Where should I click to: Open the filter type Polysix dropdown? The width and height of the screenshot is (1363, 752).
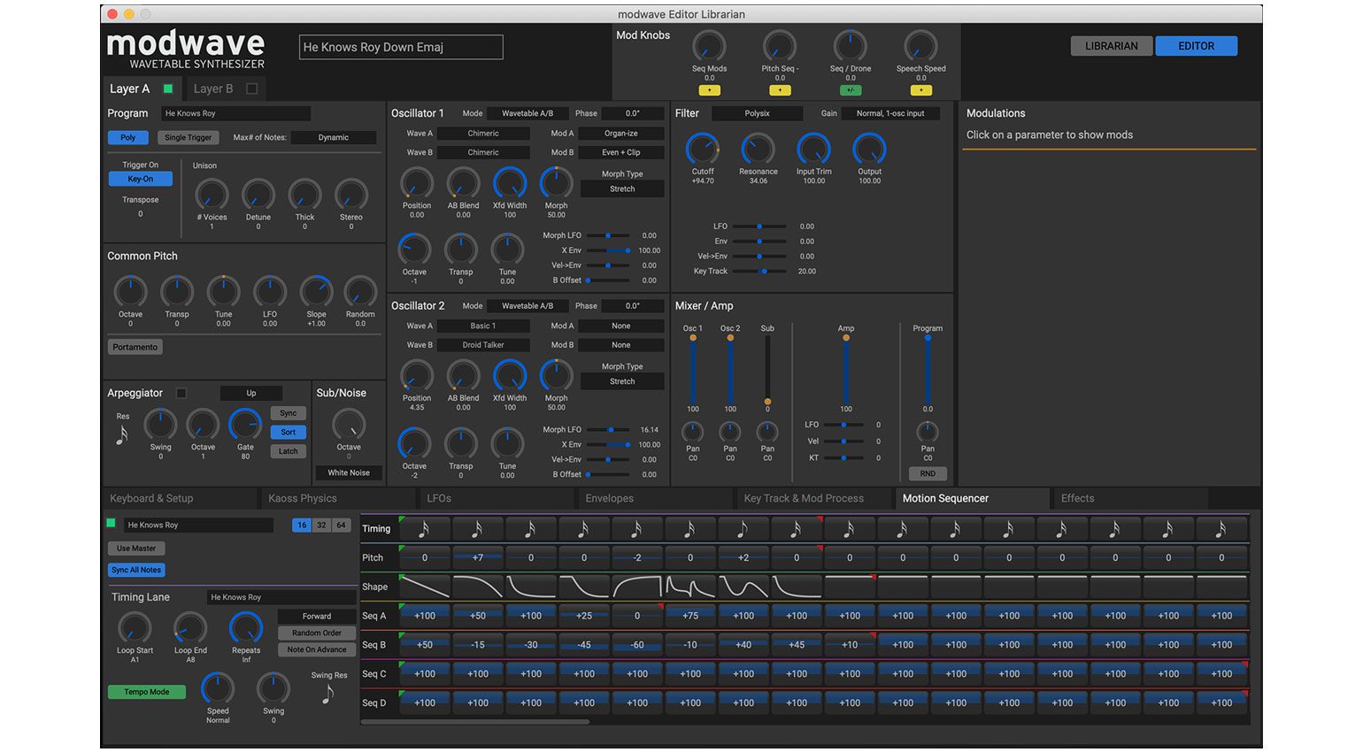(757, 113)
